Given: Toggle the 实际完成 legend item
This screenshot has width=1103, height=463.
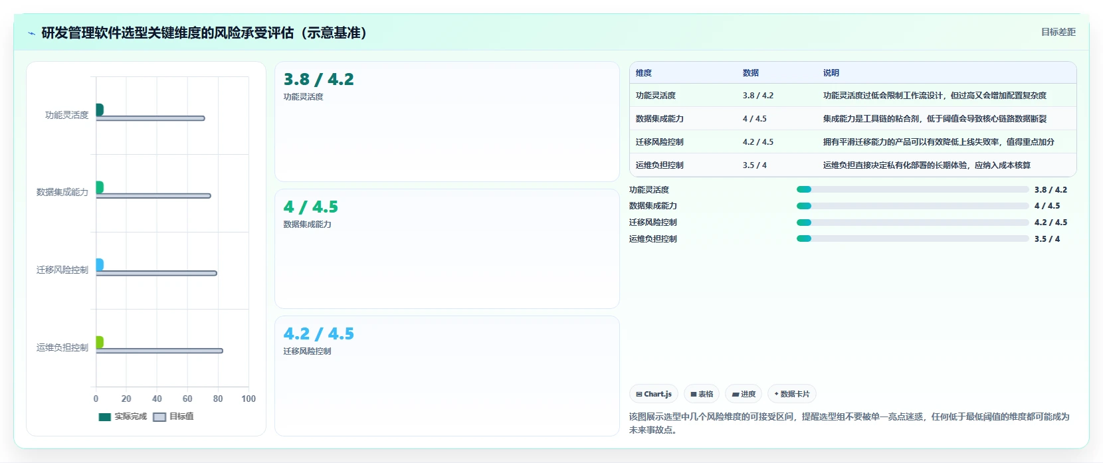Looking at the screenshot, I should click(x=123, y=417).
